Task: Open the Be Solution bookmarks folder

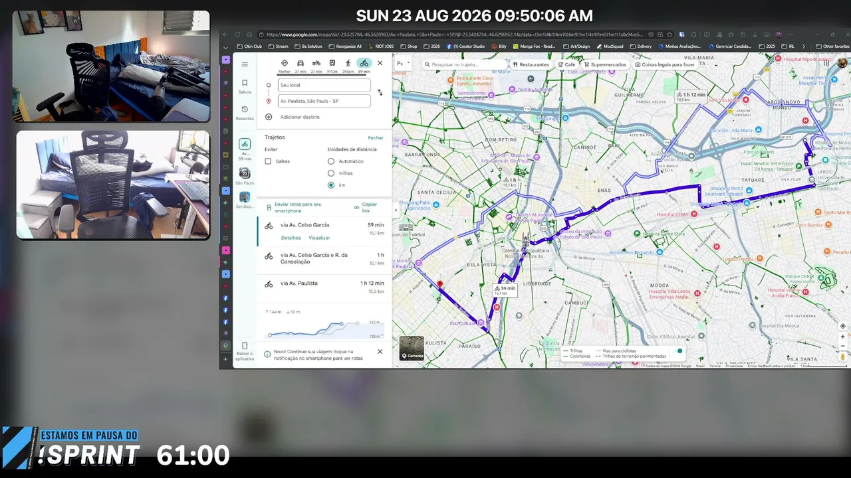Action: (308, 46)
